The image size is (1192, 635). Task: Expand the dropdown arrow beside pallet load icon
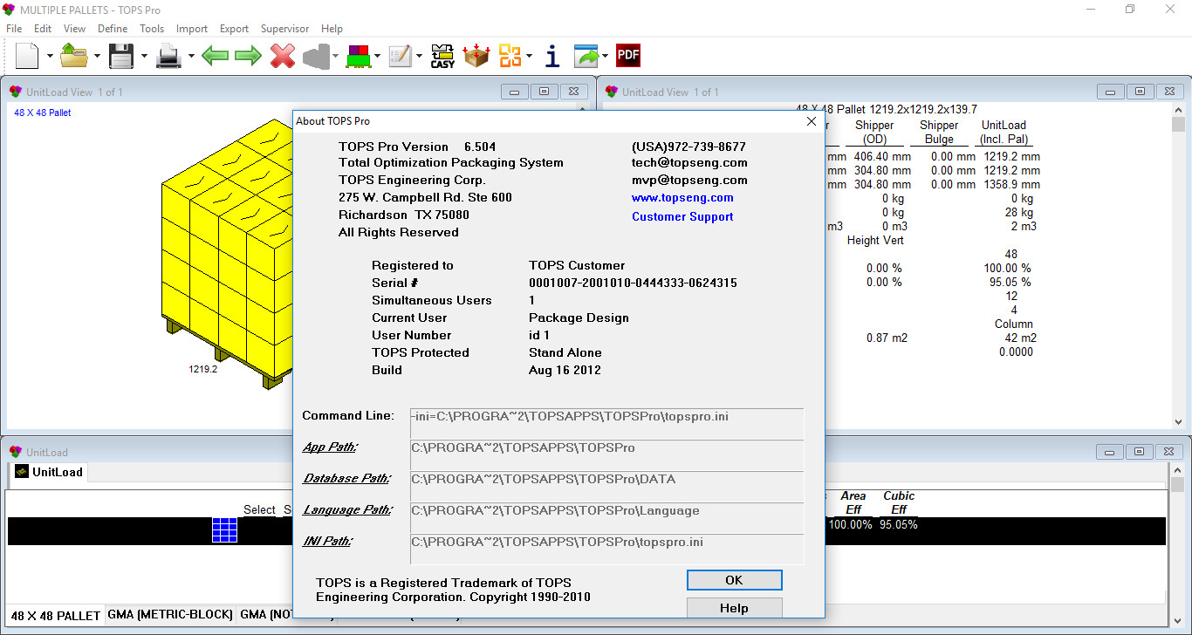click(377, 57)
